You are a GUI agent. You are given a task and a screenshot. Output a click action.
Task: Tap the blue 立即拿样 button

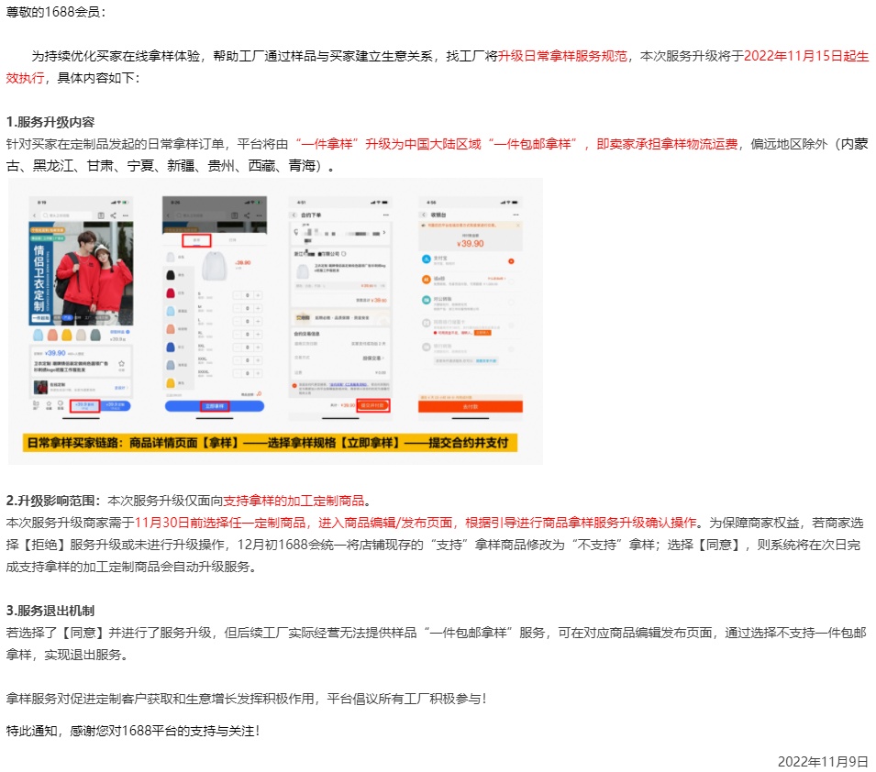coord(215,406)
